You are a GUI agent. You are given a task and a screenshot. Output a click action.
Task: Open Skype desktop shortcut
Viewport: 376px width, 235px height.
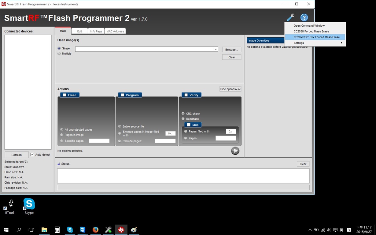(x=29, y=206)
